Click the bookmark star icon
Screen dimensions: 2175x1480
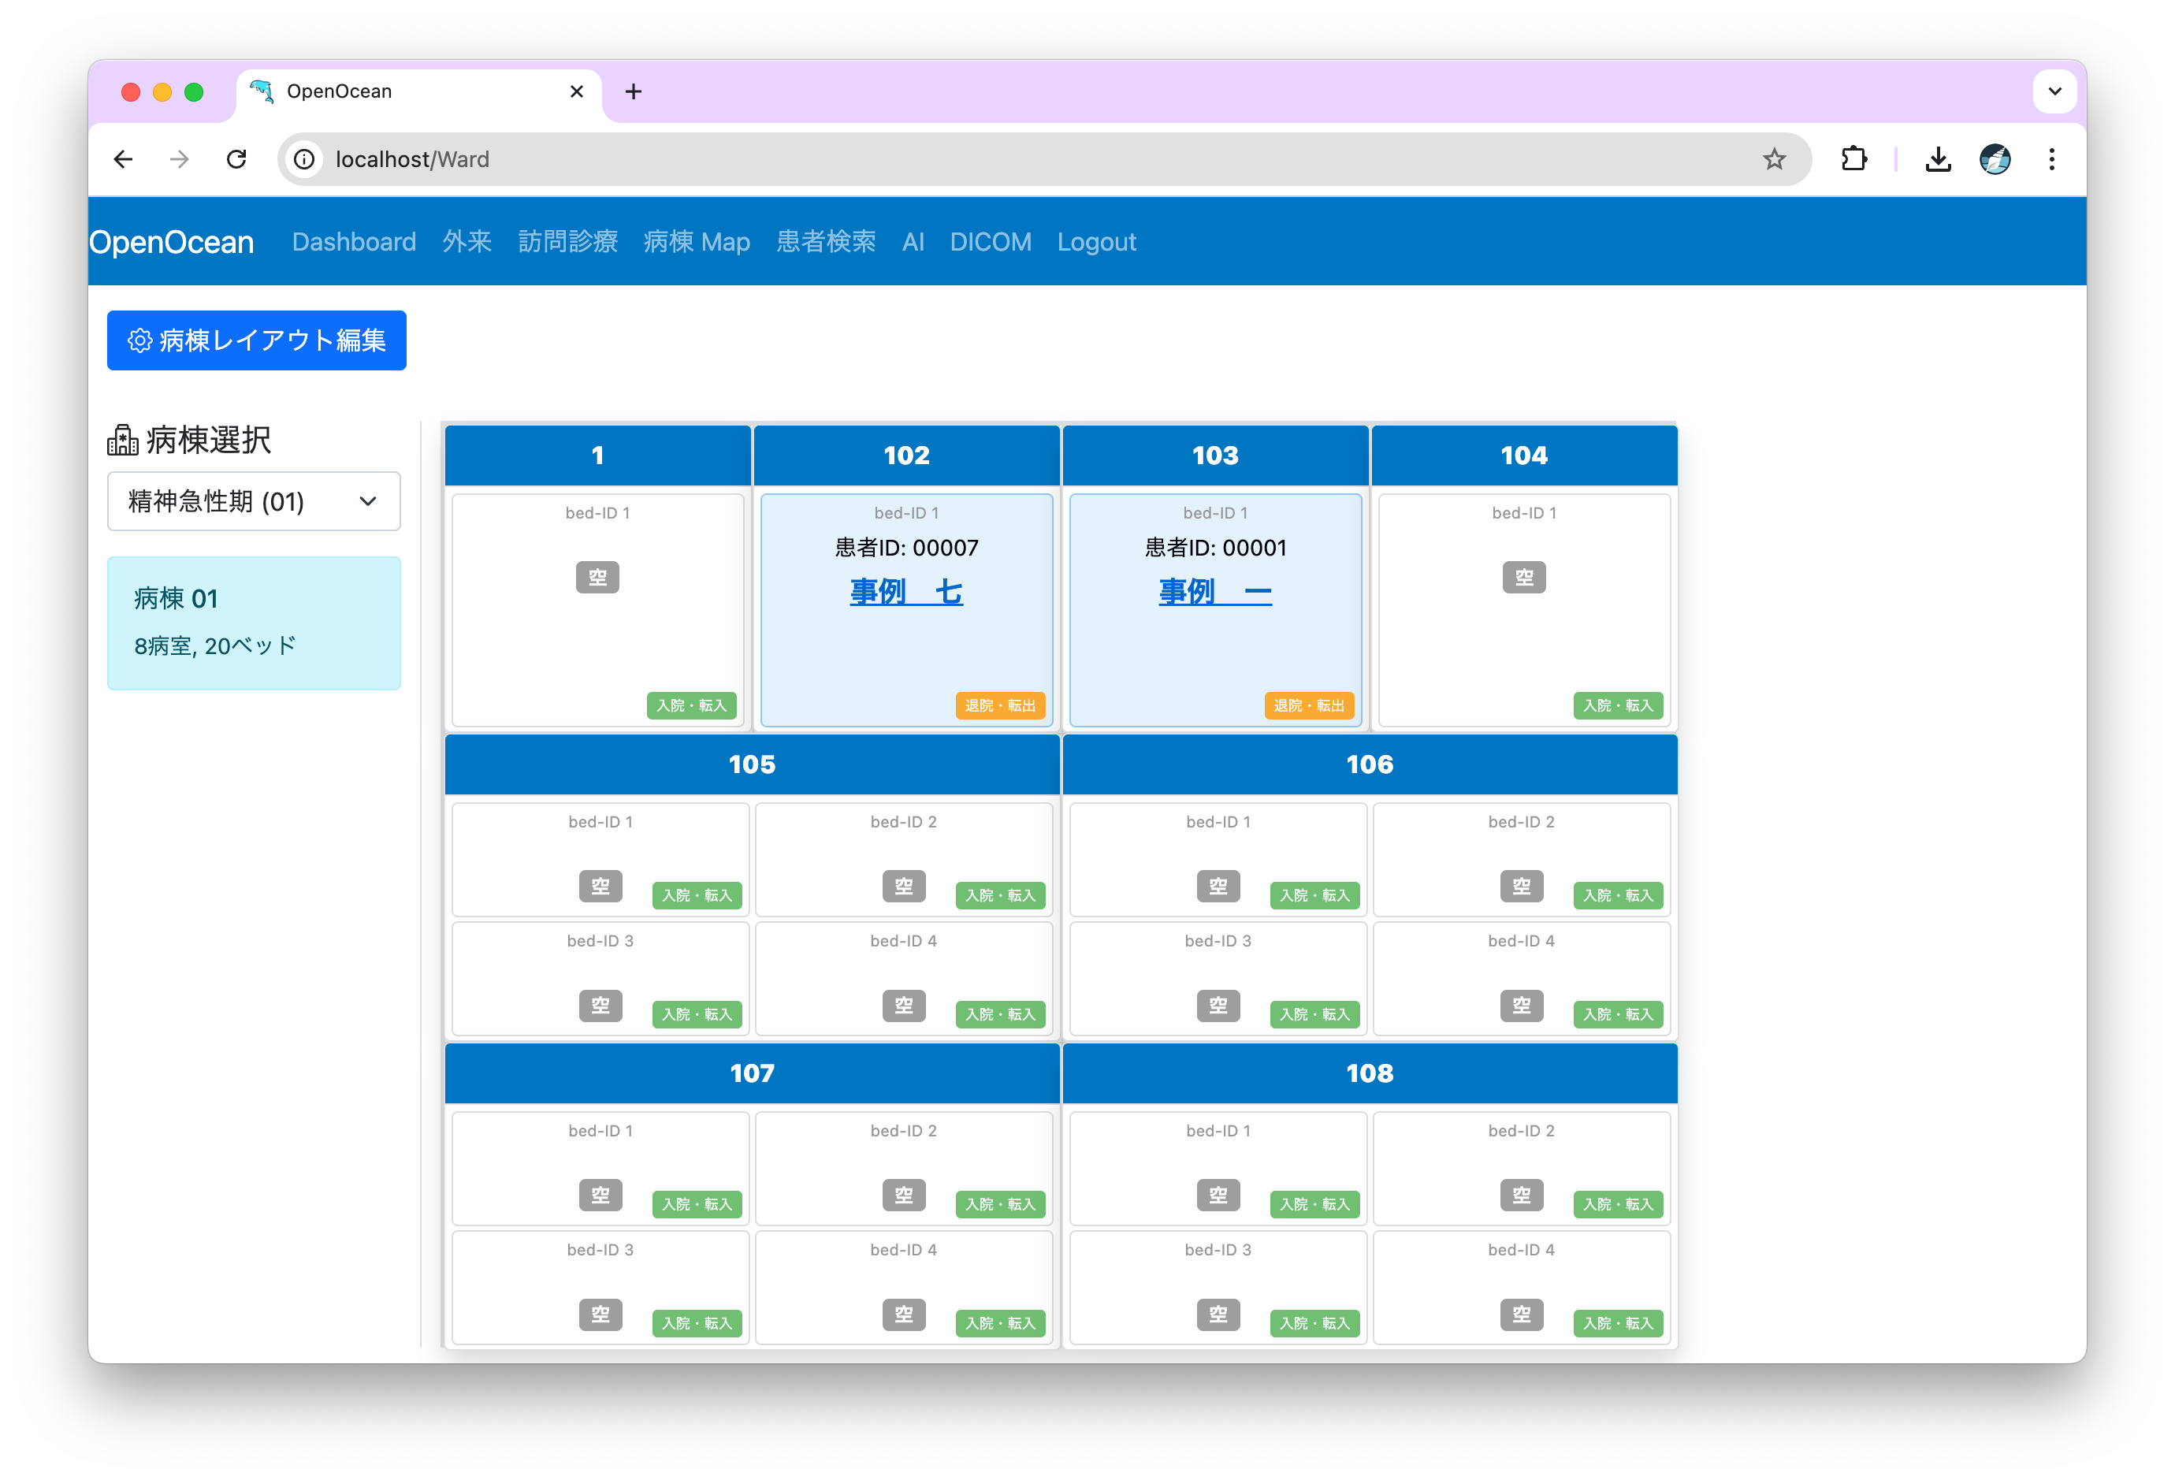1774,159
